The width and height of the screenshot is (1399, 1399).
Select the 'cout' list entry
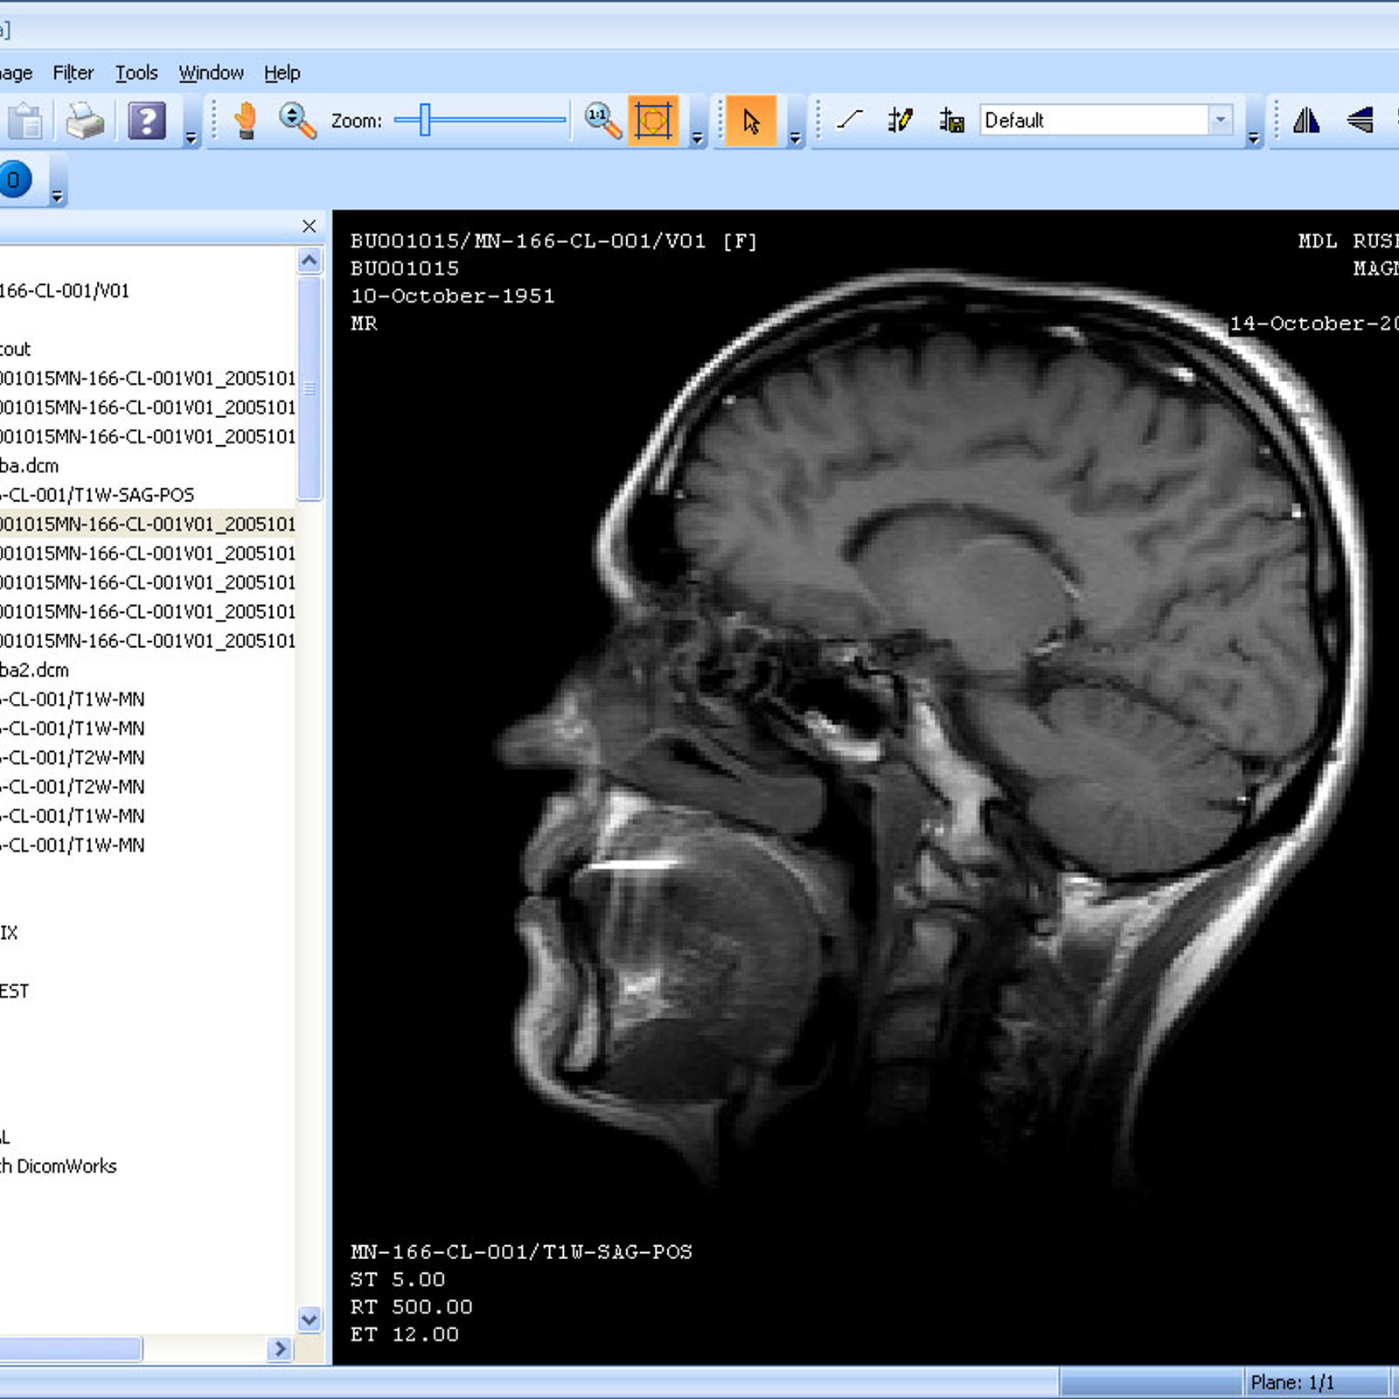pyautogui.click(x=16, y=349)
